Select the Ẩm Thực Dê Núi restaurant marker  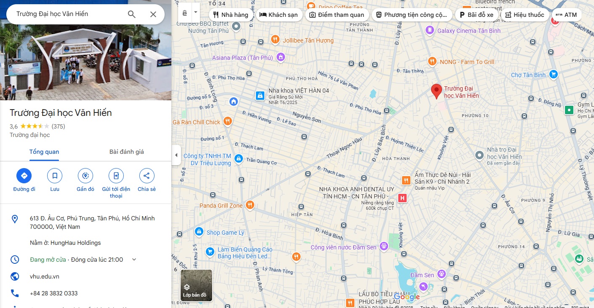406,180
